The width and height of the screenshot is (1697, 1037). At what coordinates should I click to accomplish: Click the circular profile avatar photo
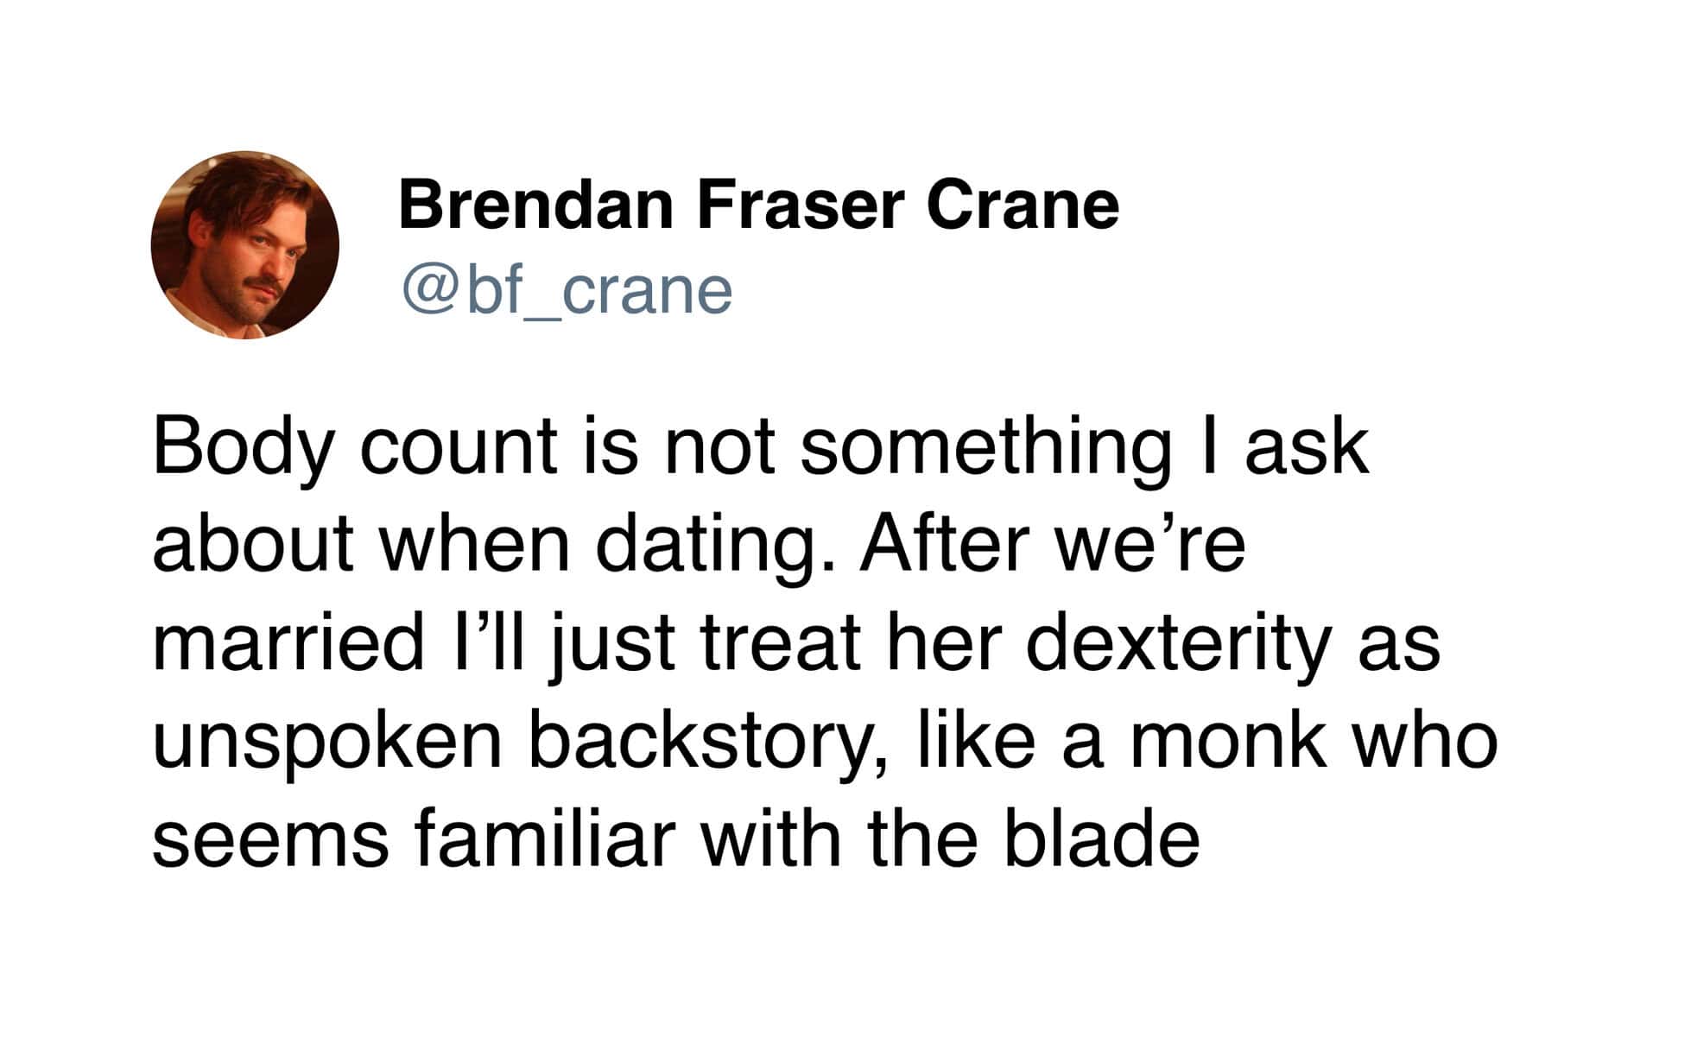(x=244, y=245)
